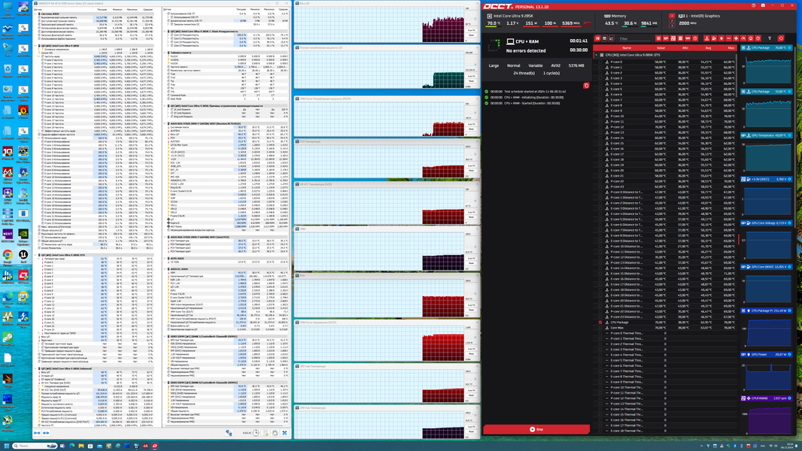
Task: Click HWiNFO left double-arrow navigation icon in bottom bar
Action: 37,433
